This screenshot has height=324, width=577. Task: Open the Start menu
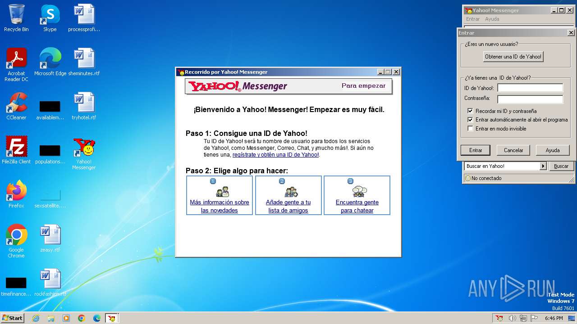click(12, 318)
